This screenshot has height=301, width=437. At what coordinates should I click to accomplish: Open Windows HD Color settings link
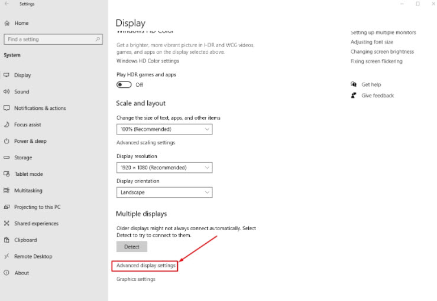pos(148,61)
